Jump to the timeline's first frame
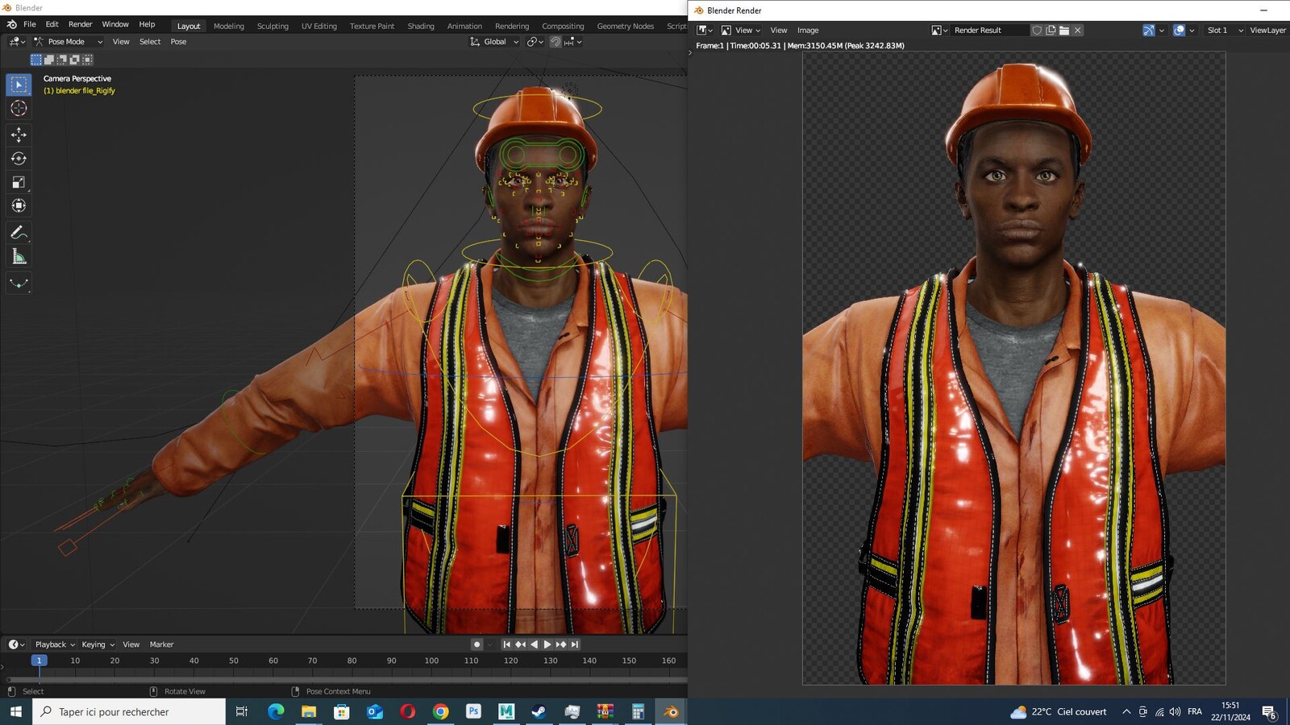This screenshot has width=1290, height=725. (506, 644)
